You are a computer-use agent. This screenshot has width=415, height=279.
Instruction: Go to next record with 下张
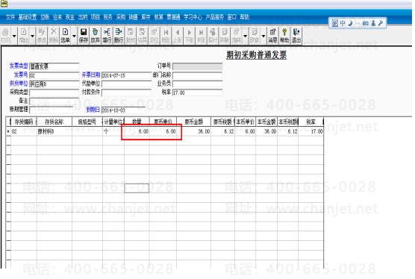point(189,36)
